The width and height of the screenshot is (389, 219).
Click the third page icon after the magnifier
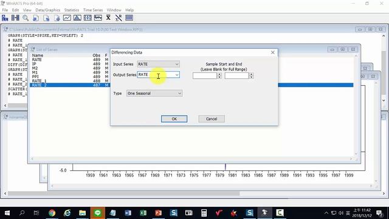(57, 18)
